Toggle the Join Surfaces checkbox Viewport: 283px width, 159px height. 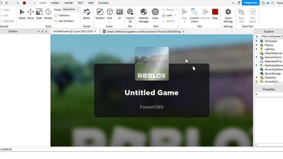56,21
